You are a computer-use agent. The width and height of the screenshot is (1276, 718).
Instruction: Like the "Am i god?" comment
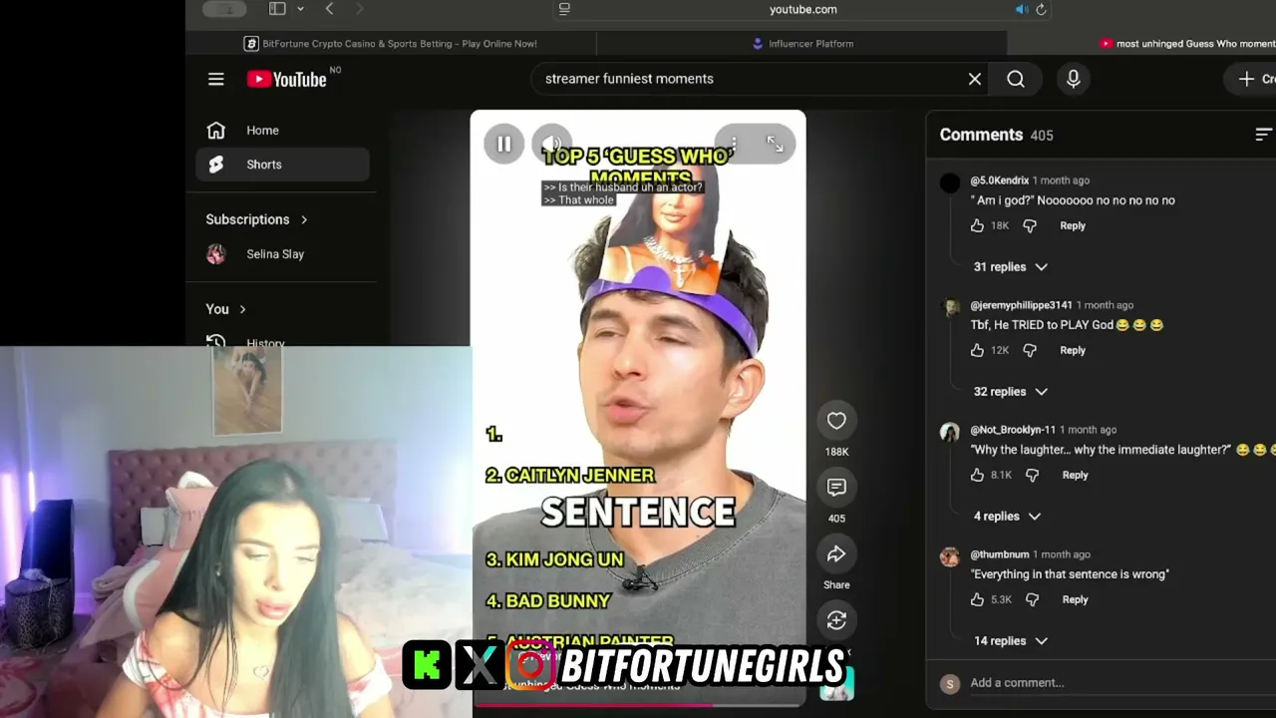coord(977,226)
